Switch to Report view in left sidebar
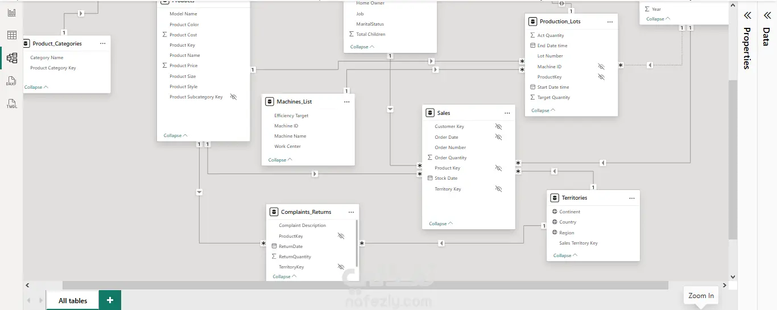Screen dimensions: 777x310 [11, 13]
